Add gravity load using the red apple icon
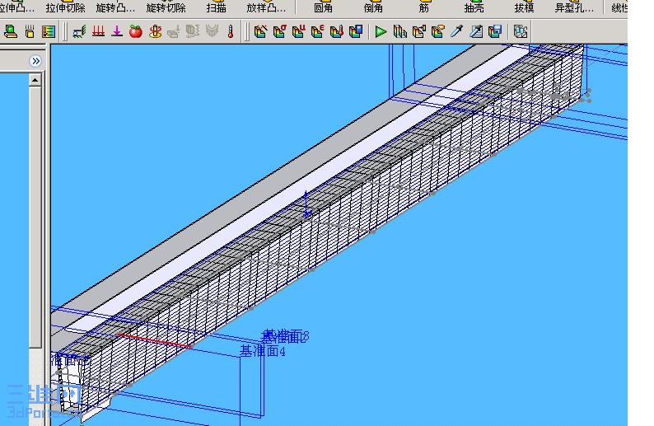The height and width of the screenshot is (426, 654). click(x=136, y=31)
